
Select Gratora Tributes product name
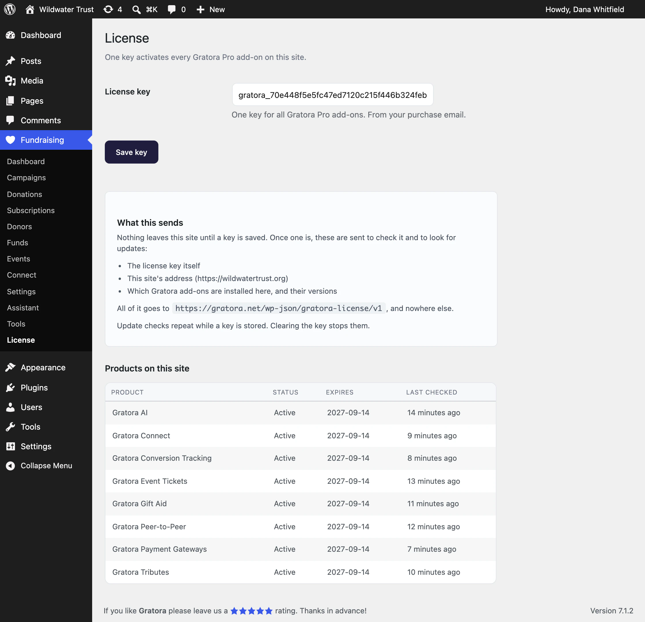tap(141, 572)
